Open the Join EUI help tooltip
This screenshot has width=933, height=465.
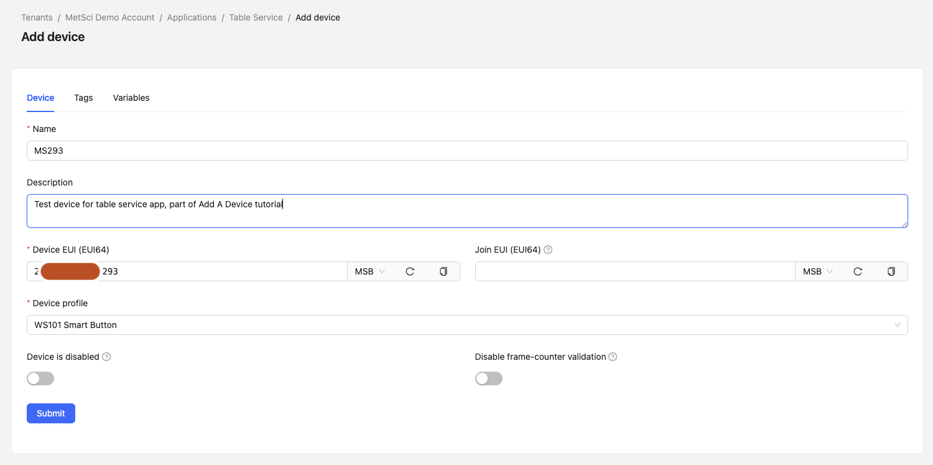[x=547, y=249]
